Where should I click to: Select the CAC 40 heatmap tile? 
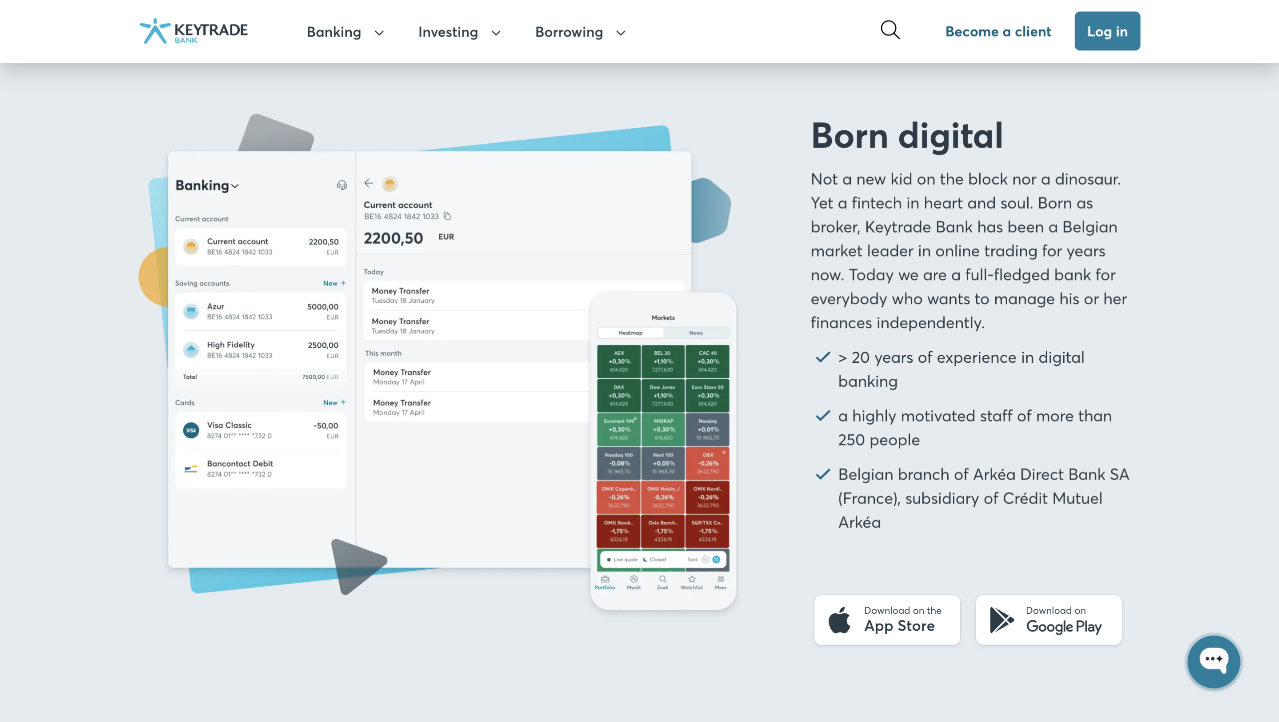(x=707, y=361)
